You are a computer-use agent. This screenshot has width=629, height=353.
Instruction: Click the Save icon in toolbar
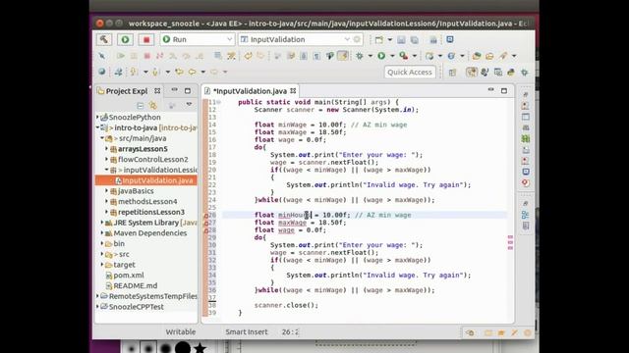[x=401, y=39]
